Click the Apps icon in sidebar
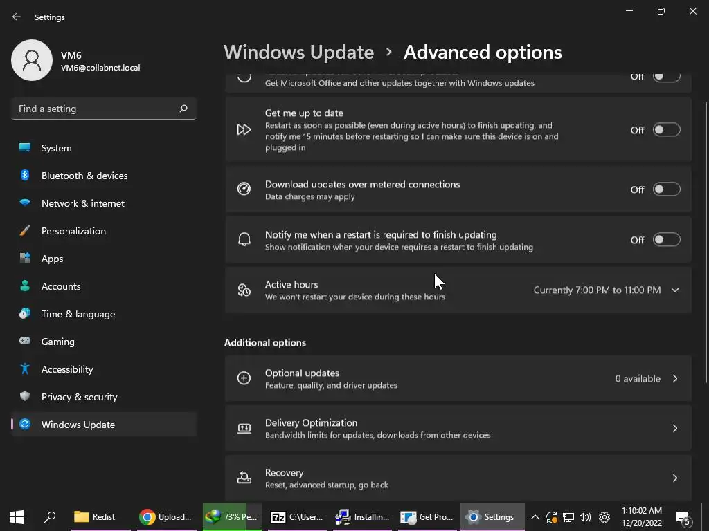 pyautogui.click(x=25, y=259)
